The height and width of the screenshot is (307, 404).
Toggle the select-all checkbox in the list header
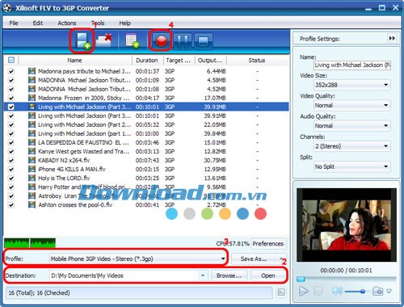pyautogui.click(x=11, y=60)
